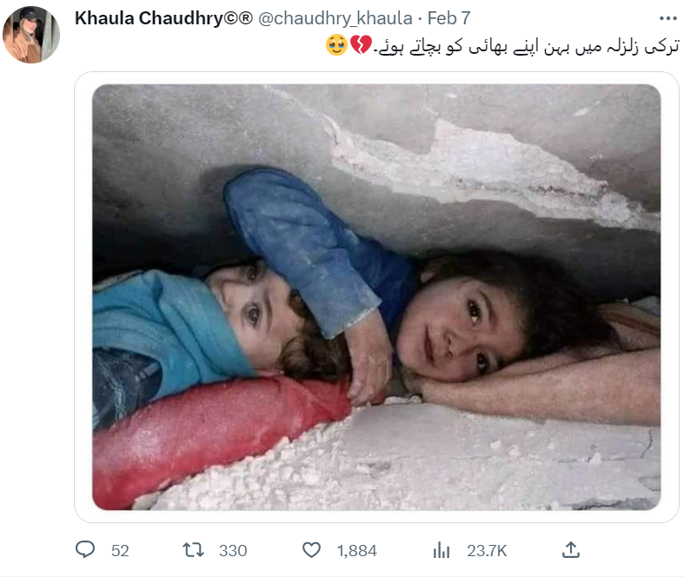This screenshot has width=684, height=584.
Task: Click the reply speech bubble icon
Action: coord(85,549)
